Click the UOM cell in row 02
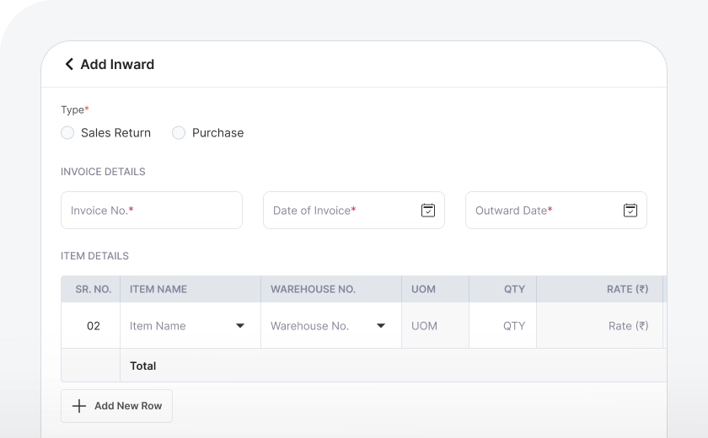The image size is (708, 438). 434,326
